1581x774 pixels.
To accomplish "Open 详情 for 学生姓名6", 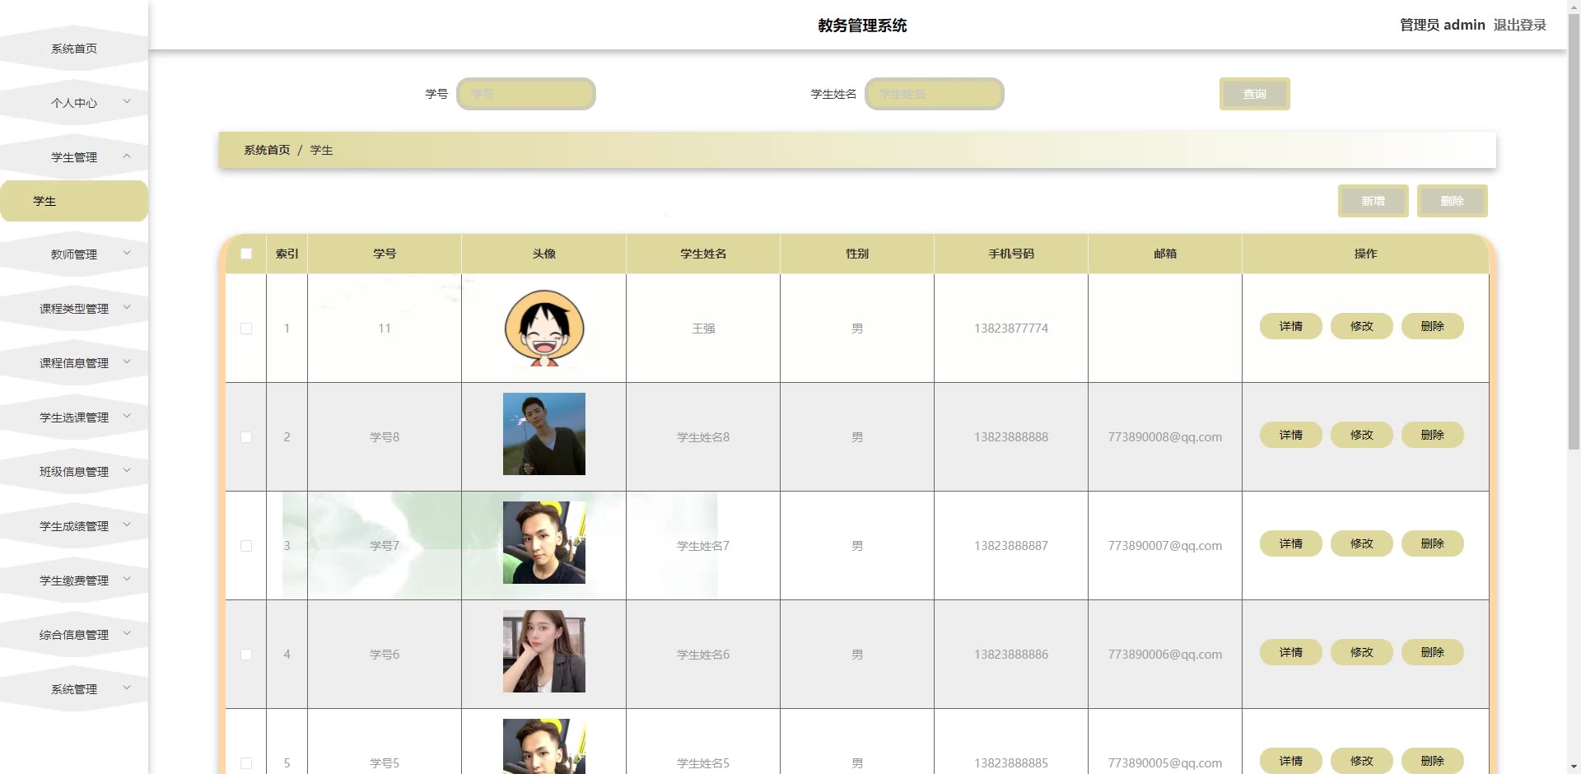I will [1290, 652].
